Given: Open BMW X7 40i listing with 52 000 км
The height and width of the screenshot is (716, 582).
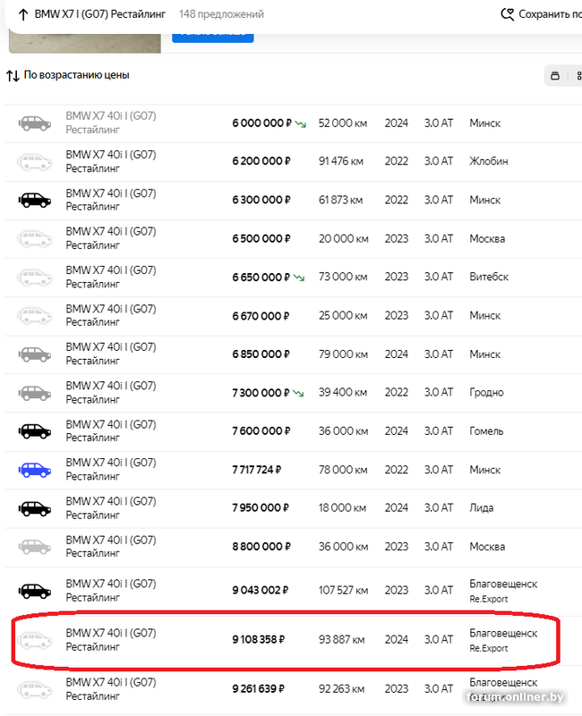Looking at the screenshot, I should pyautogui.click(x=110, y=123).
